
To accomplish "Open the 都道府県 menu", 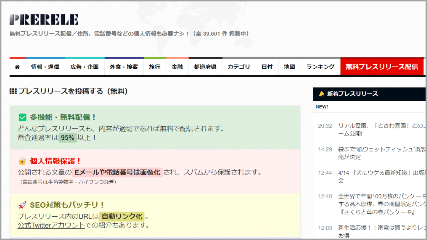I will (205, 66).
